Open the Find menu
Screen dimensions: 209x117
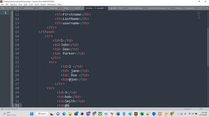20,5
